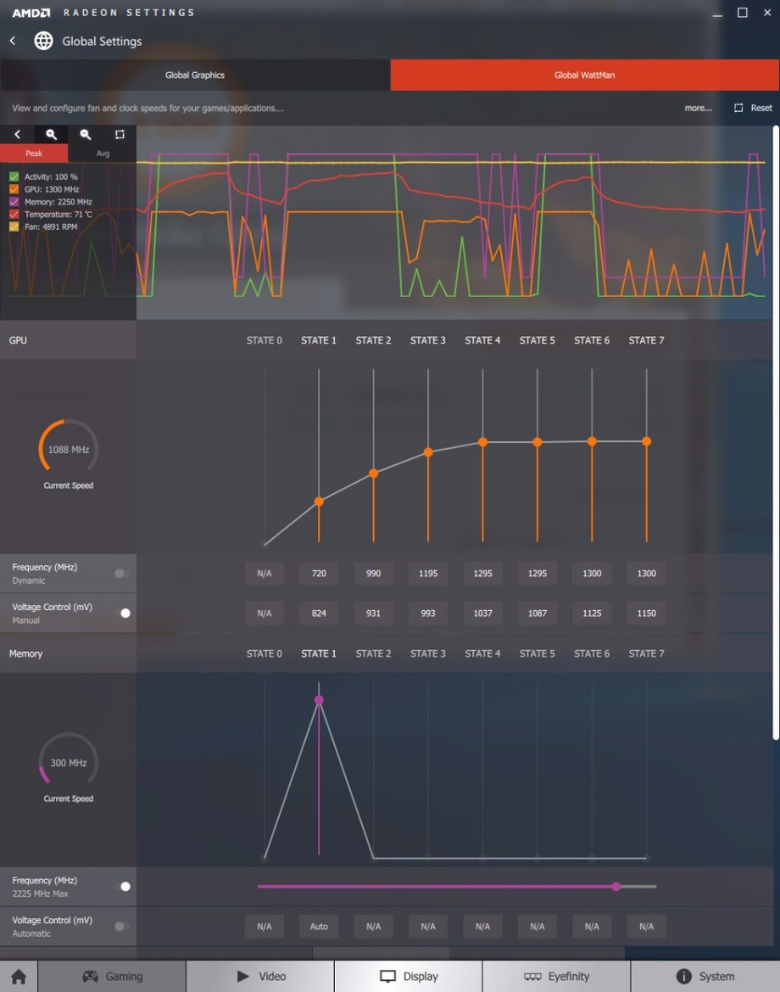The width and height of the screenshot is (780, 992).
Task: Click the Memory current speed gauge 300 MHz
Action: tap(69, 762)
